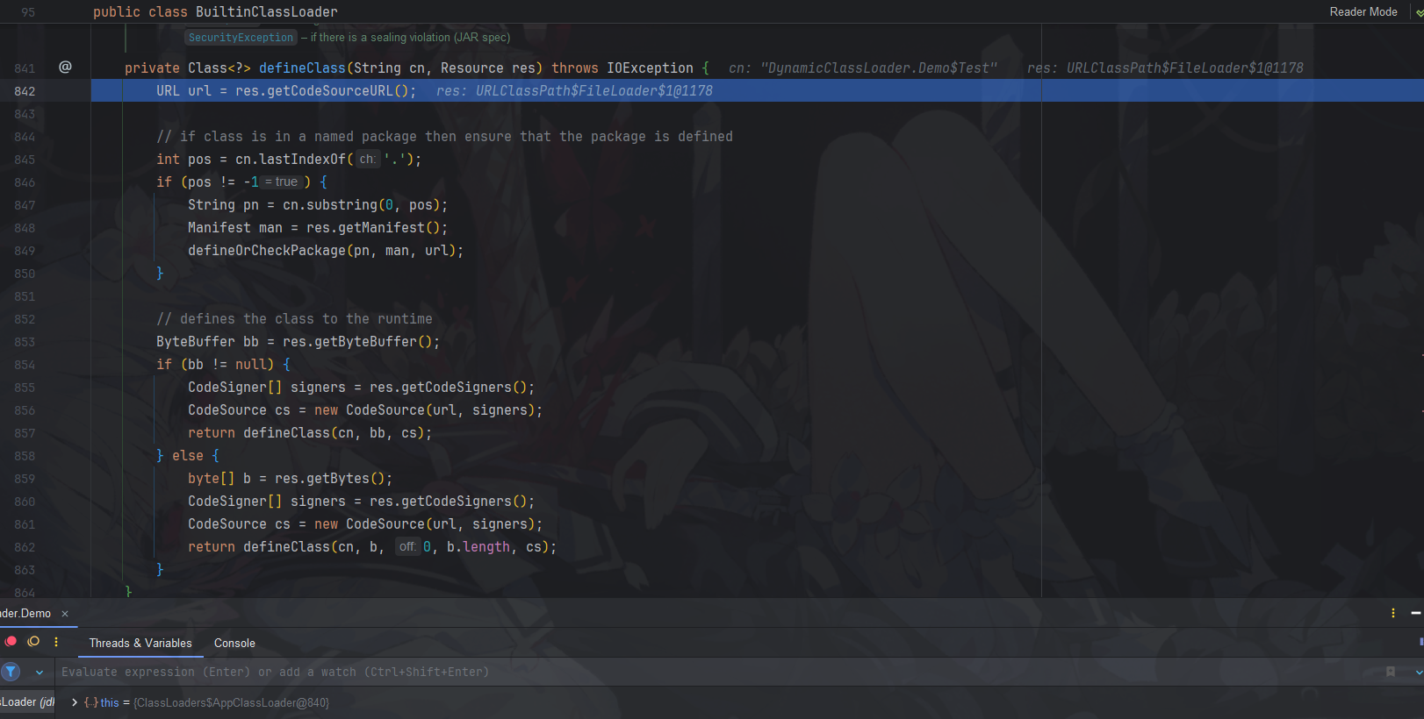Click the SecurityException doc link
This screenshot has width=1424, height=719.
click(x=241, y=37)
